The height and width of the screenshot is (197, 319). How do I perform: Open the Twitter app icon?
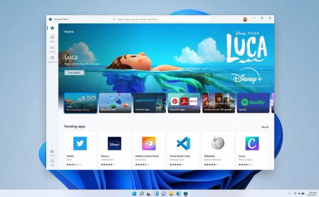click(80, 143)
